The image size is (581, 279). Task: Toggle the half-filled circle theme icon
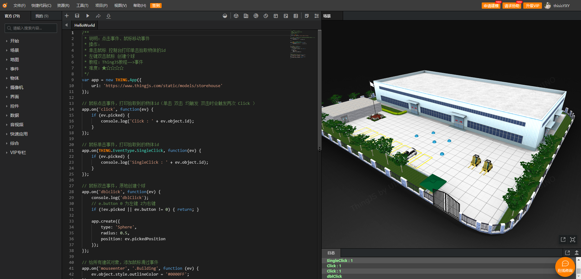click(x=225, y=16)
